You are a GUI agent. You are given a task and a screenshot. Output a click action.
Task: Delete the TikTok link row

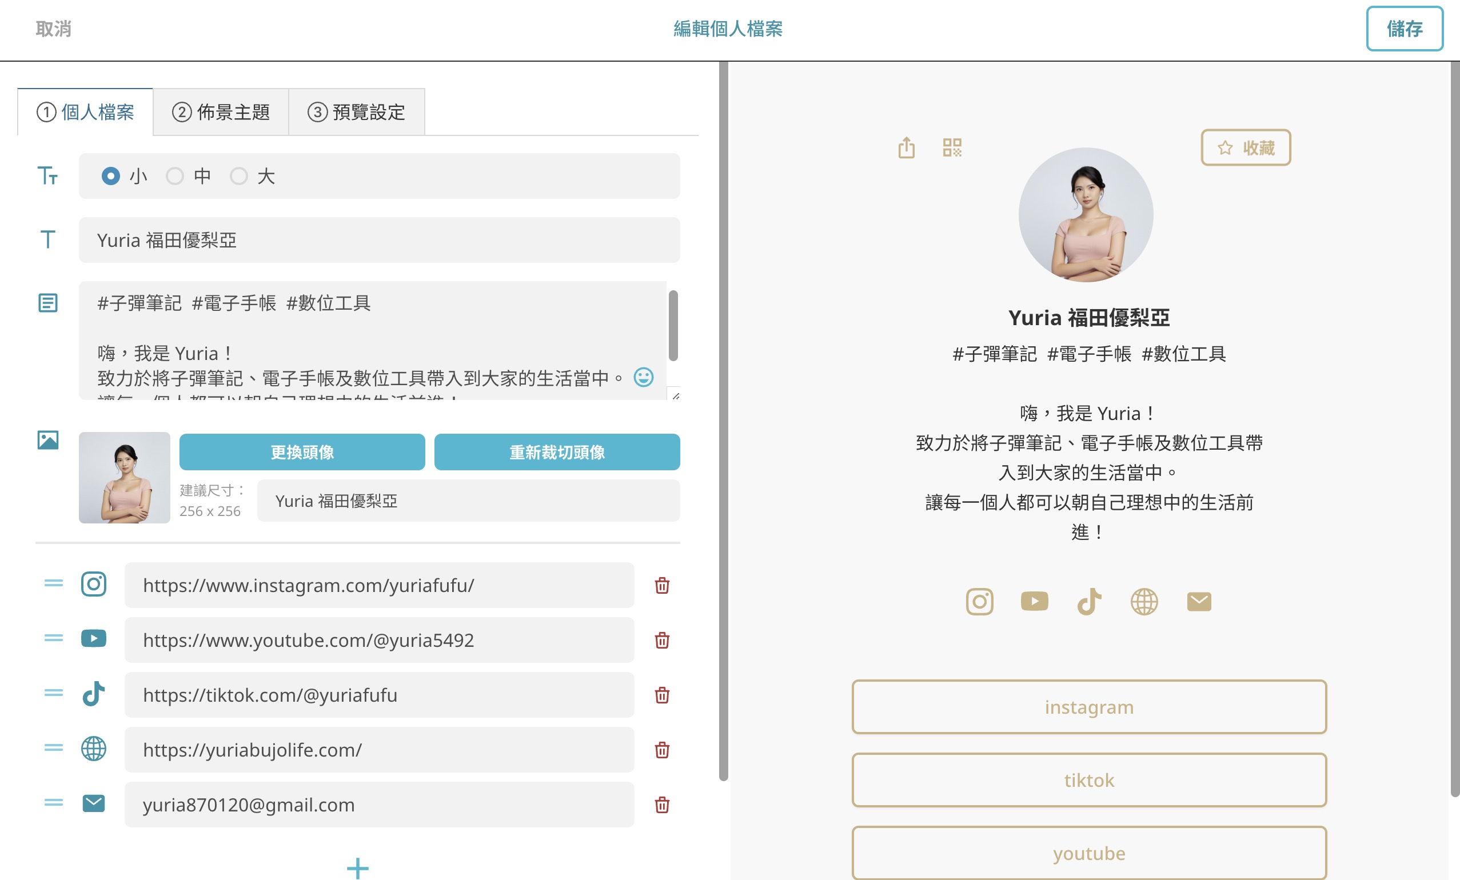point(662,695)
